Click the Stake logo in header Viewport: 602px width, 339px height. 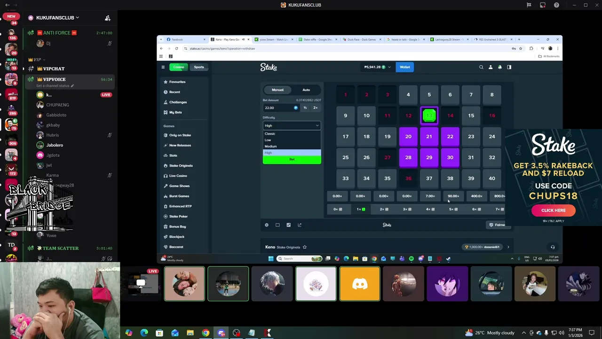(269, 67)
